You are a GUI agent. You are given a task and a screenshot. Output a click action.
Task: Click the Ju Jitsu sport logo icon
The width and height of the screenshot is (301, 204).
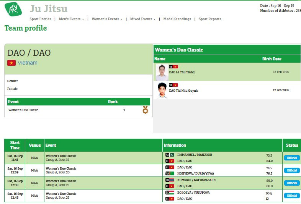point(13,10)
